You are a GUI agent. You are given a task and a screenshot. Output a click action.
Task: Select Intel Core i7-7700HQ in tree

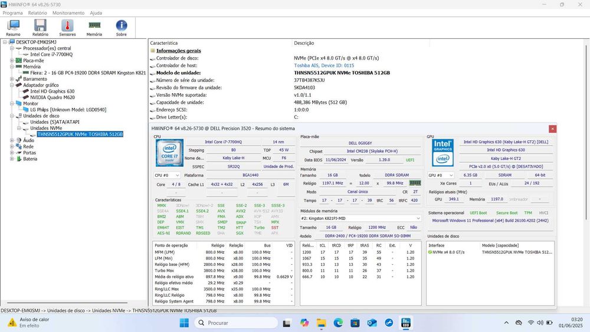(51, 54)
